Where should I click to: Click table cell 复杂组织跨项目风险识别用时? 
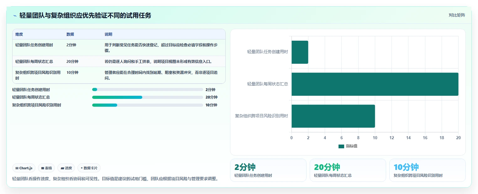click(38, 75)
